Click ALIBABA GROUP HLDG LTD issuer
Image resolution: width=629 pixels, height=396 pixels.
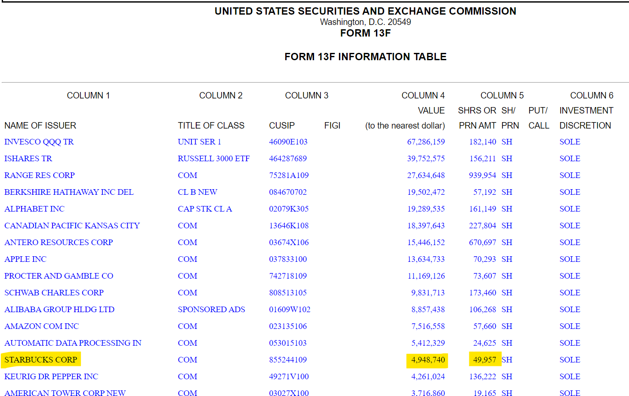[x=59, y=310]
